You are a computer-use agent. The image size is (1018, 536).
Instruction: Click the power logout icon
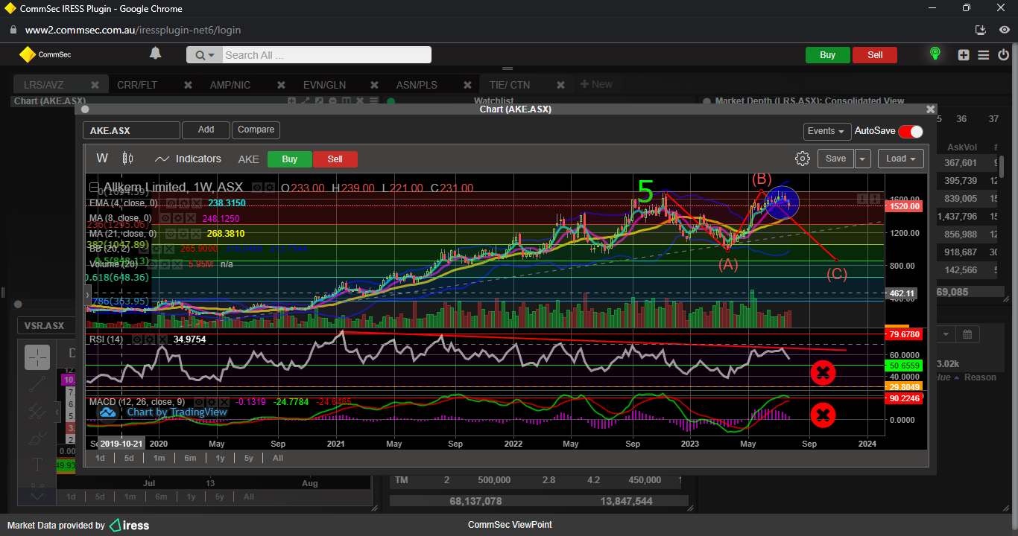click(x=1004, y=54)
